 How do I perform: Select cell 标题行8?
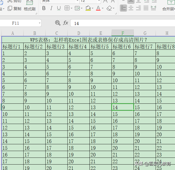tap(165, 46)
